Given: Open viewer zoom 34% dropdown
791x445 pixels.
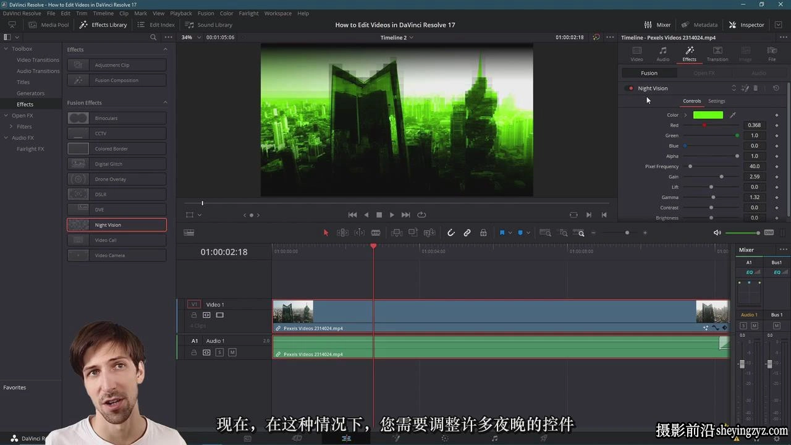Looking at the screenshot, I should (x=190, y=37).
